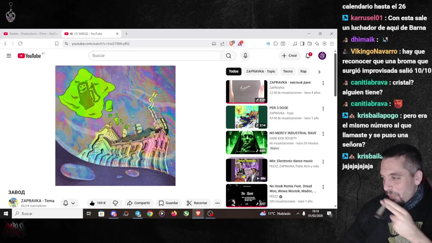
Task: Go to the YouTube home logo
Action: tap(29, 56)
